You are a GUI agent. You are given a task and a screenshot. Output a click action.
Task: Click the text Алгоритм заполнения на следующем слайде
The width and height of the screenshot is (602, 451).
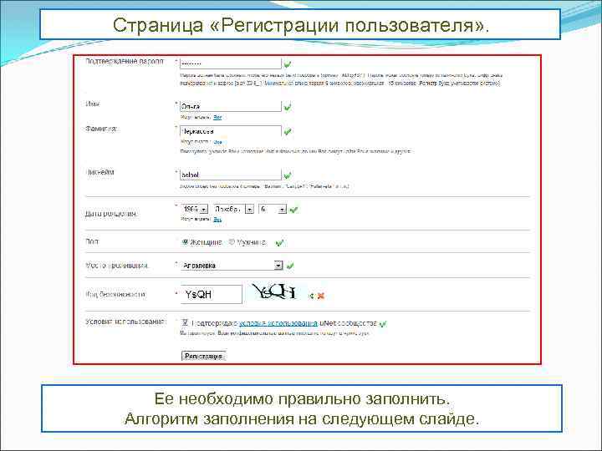click(x=302, y=418)
